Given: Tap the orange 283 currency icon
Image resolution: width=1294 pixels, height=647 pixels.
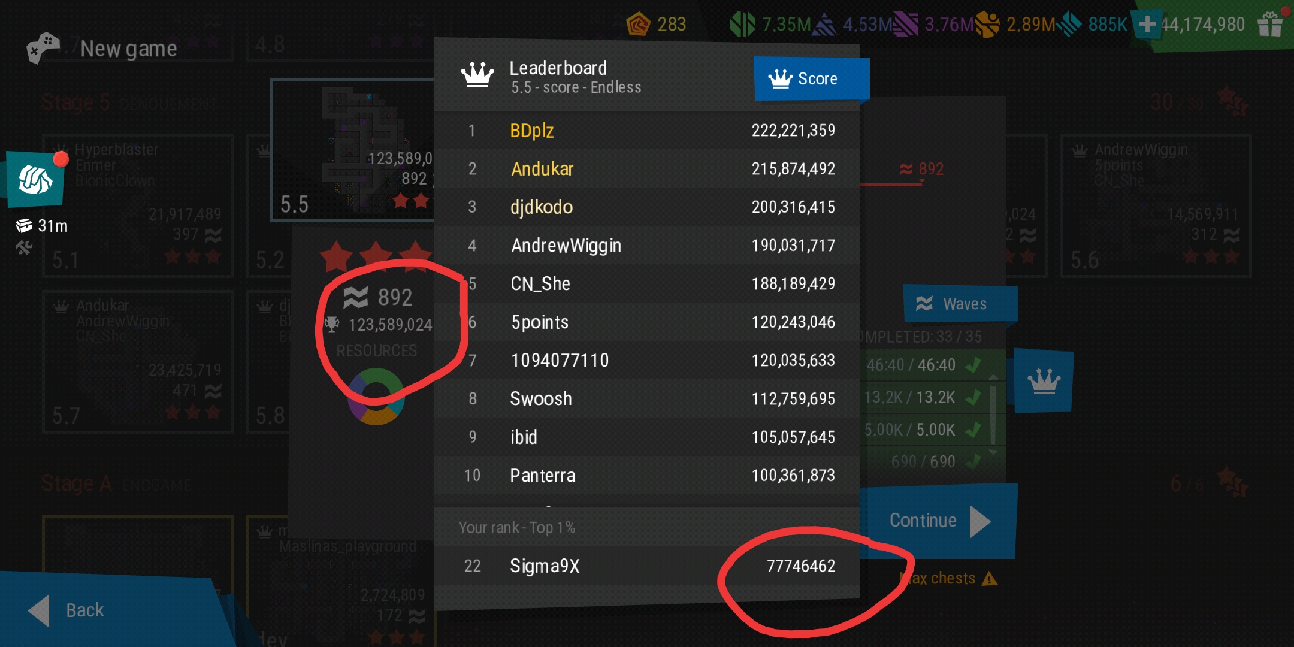Looking at the screenshot, I should 638,25.
